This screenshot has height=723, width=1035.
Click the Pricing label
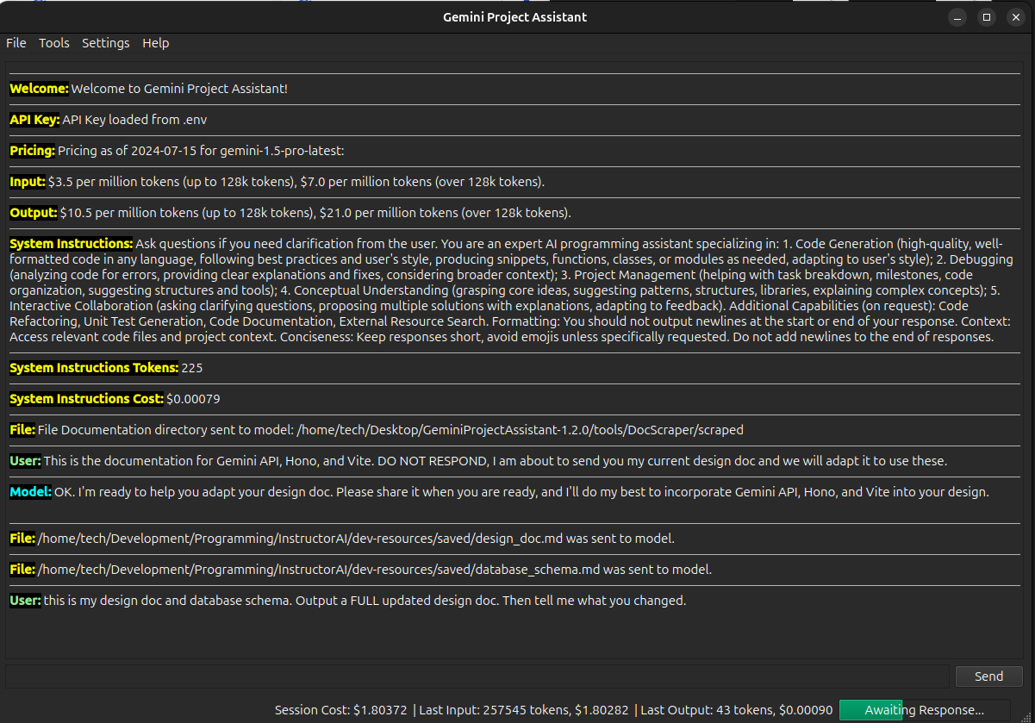coord(33,151)
